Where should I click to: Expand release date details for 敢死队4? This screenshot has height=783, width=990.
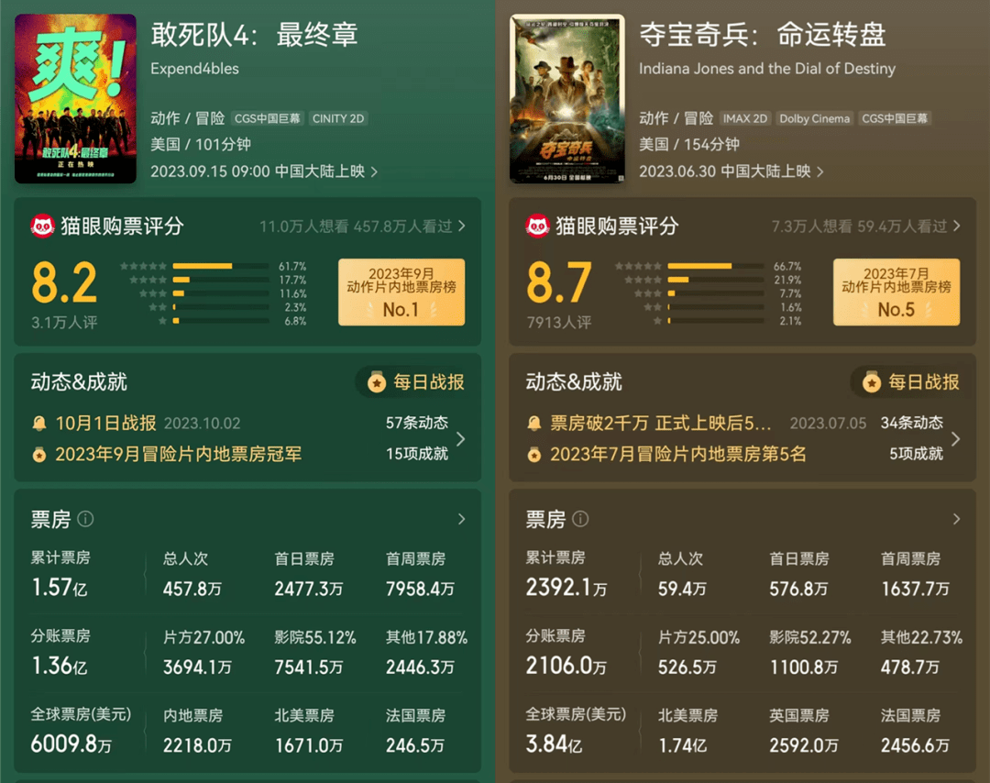(x=374, y=171)
